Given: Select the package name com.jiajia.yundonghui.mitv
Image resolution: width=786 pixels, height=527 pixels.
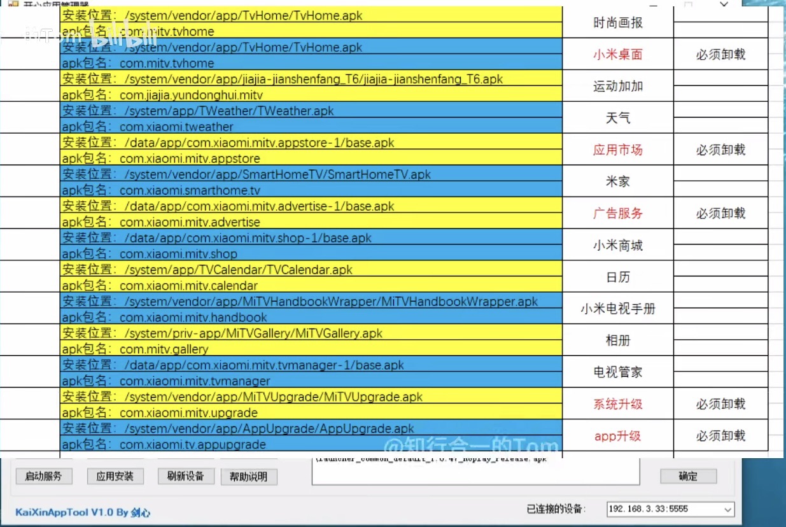Looking at the screenshot, I should pos(191,95).
